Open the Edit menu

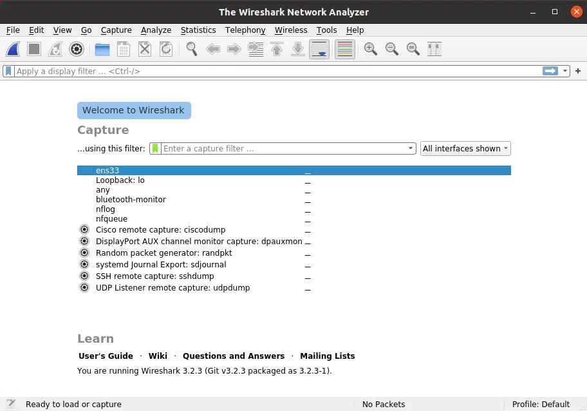(36, 30)
